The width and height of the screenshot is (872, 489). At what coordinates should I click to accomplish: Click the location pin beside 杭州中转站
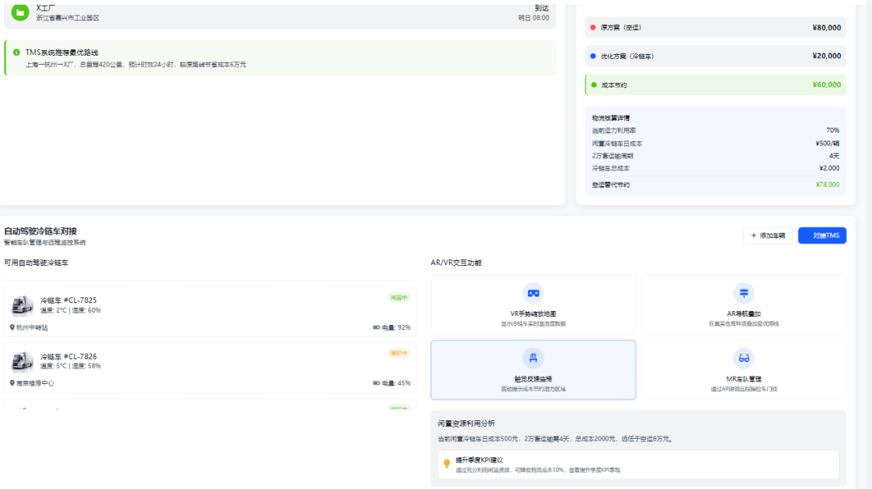click(11, 327)
